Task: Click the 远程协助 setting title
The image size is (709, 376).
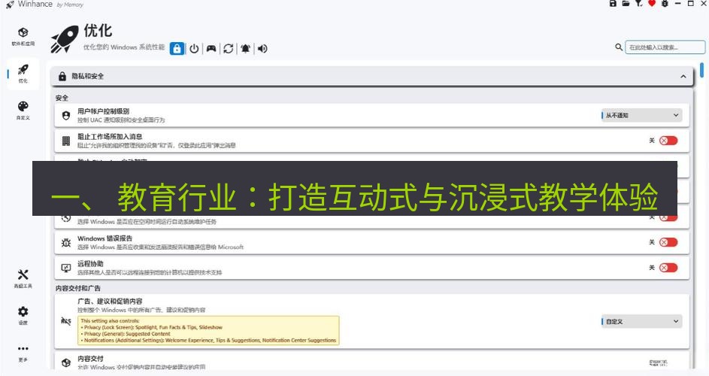Action: pyautogui.click(x=90, y=264)
